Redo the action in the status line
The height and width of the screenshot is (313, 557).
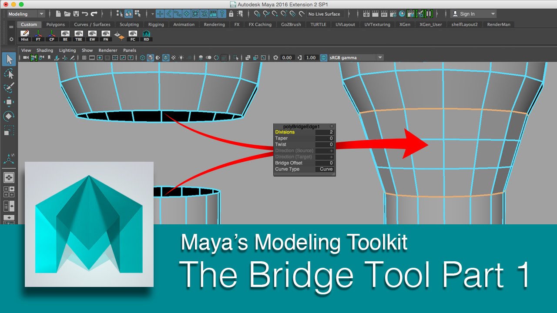pyautogui.click(x=94, y=14)
